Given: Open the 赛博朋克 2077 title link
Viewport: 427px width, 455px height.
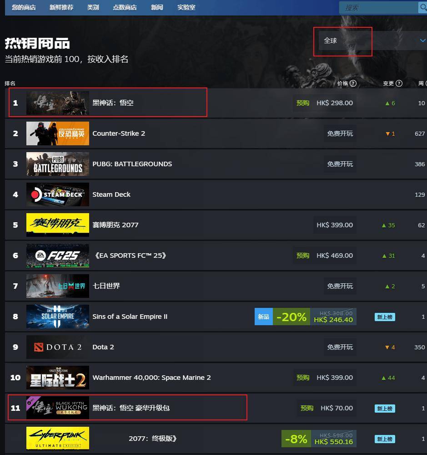Looking at the screenshot, I should pos(116,225).
